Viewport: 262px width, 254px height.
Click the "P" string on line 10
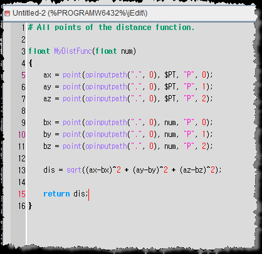point(189,134)
